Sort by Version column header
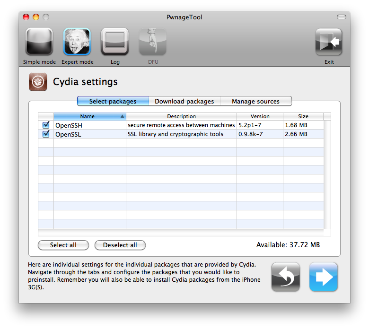369x329 pixels. 260,116
